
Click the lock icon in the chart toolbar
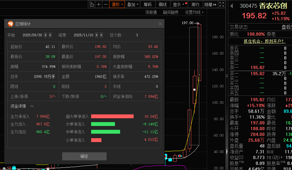(91, 4)
